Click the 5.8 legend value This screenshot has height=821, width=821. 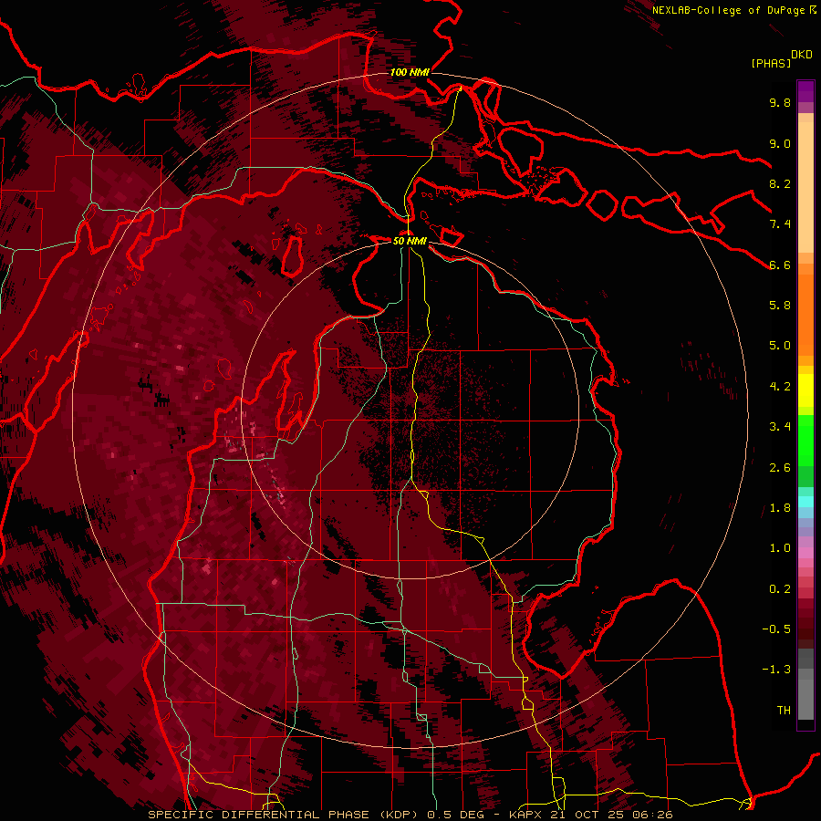click(x=780, y=305)
